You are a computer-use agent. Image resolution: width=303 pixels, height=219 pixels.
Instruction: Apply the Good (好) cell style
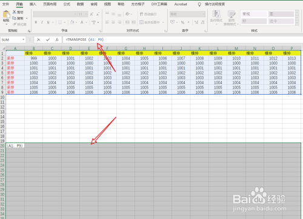[254, 21]
